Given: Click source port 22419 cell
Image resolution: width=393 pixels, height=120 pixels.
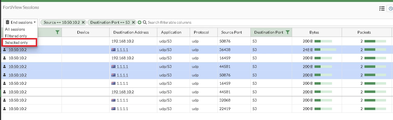Looking at the screenshot, I should [x=234, y=109].
